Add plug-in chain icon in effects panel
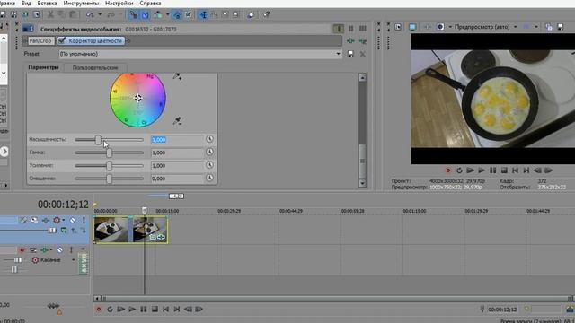The image size is (575, 323). click(350, 41)
